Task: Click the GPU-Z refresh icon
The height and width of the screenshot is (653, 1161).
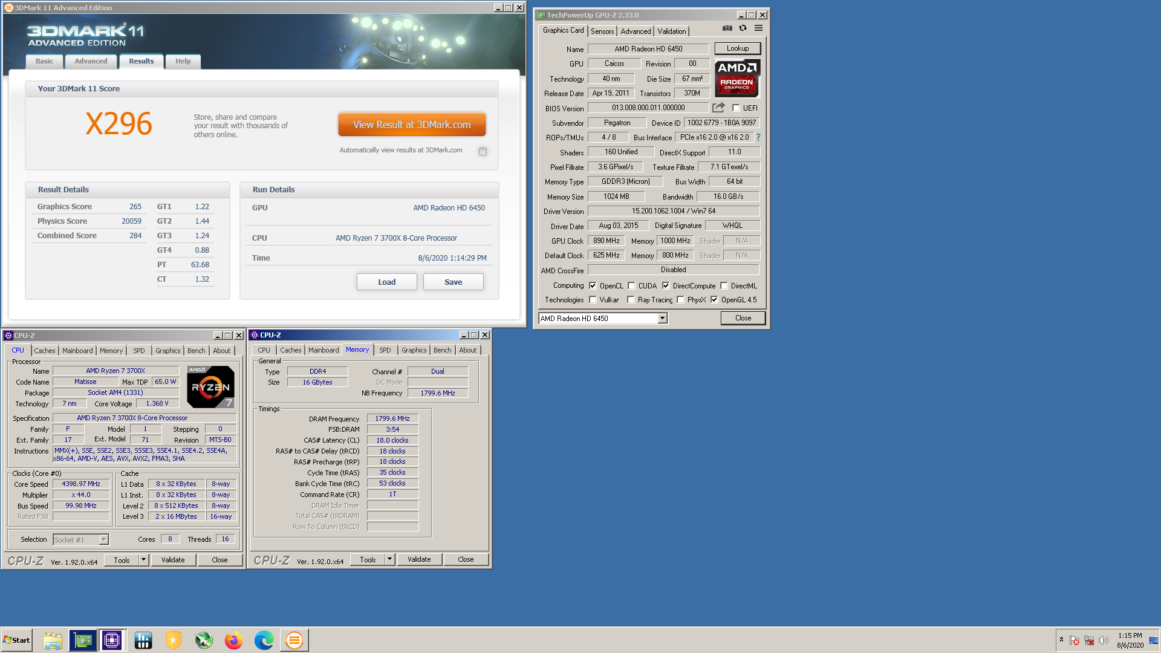Action: [743, 28]
